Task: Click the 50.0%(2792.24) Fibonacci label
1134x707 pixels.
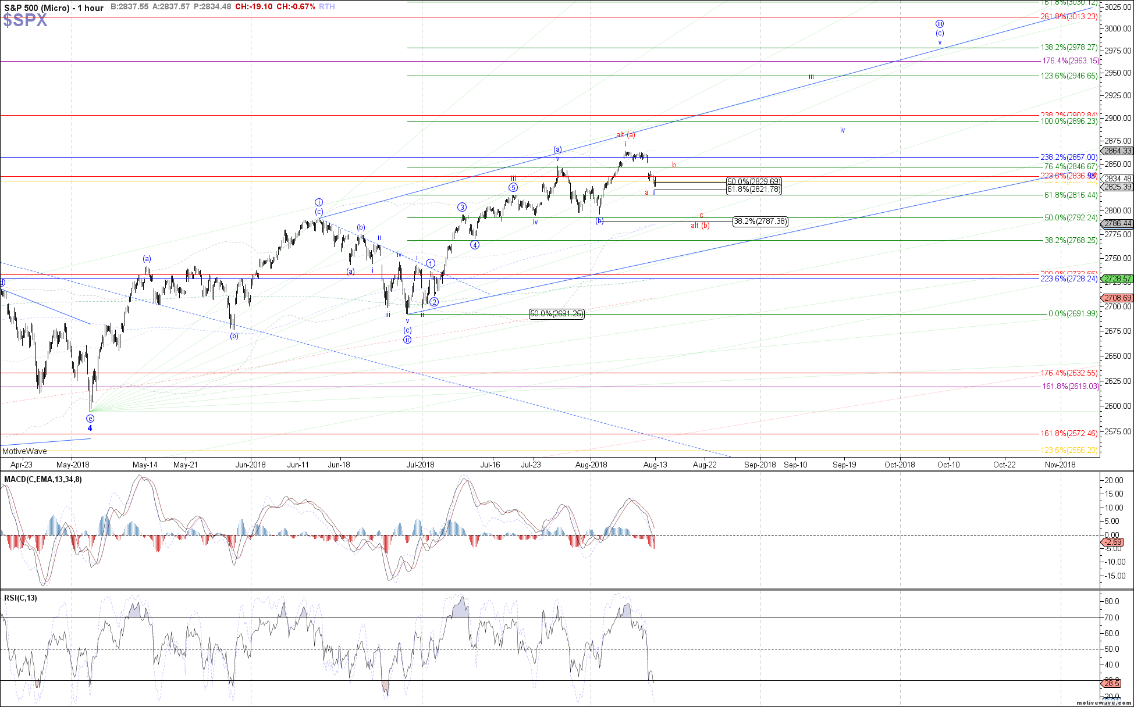Action: [1071, 218]
